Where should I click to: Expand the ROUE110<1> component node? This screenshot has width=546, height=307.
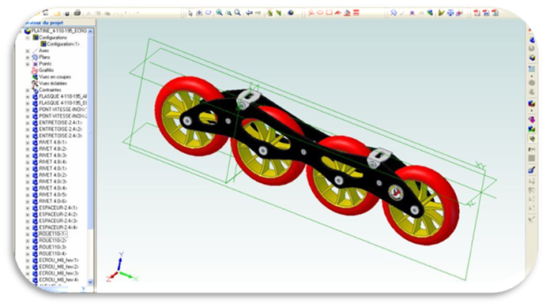tap(27, 235)
